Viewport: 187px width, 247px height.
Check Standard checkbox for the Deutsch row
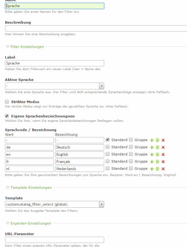108,147
